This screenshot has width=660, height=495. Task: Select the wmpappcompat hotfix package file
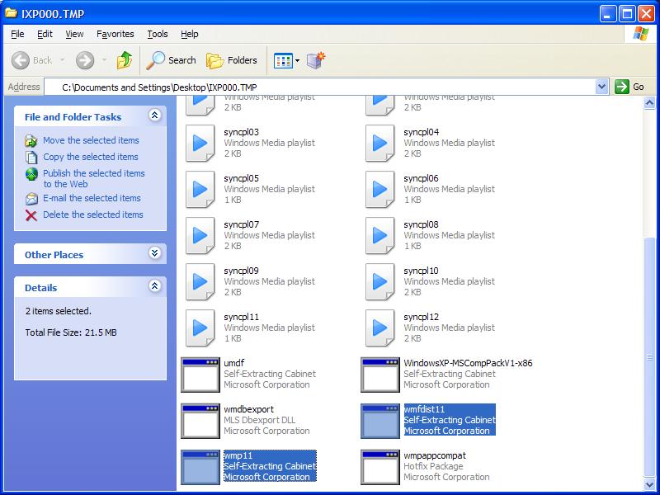point(379,464)
